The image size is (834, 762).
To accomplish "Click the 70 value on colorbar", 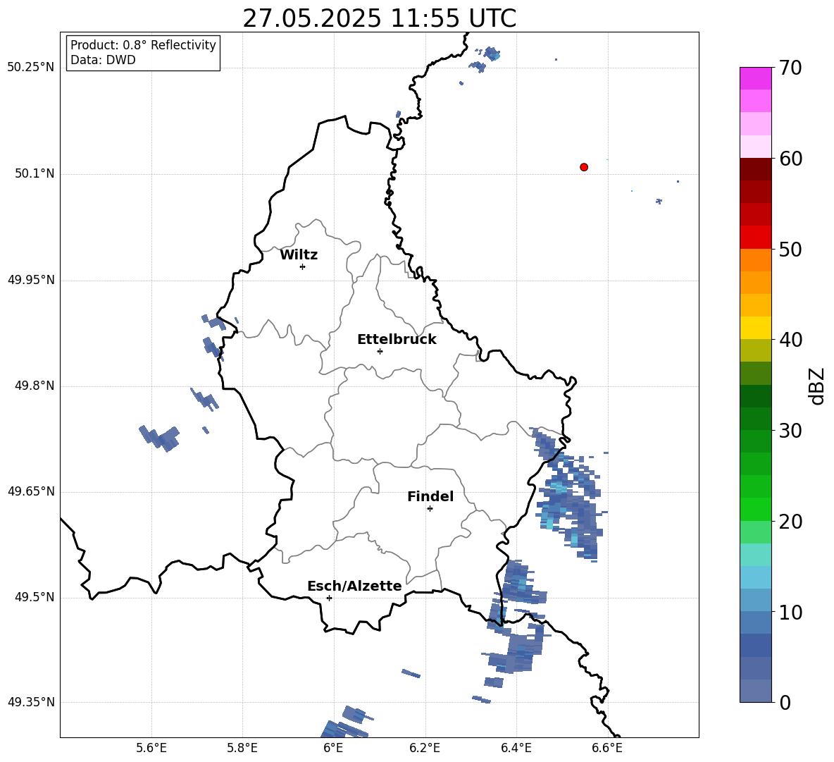I will pos(790,68).
